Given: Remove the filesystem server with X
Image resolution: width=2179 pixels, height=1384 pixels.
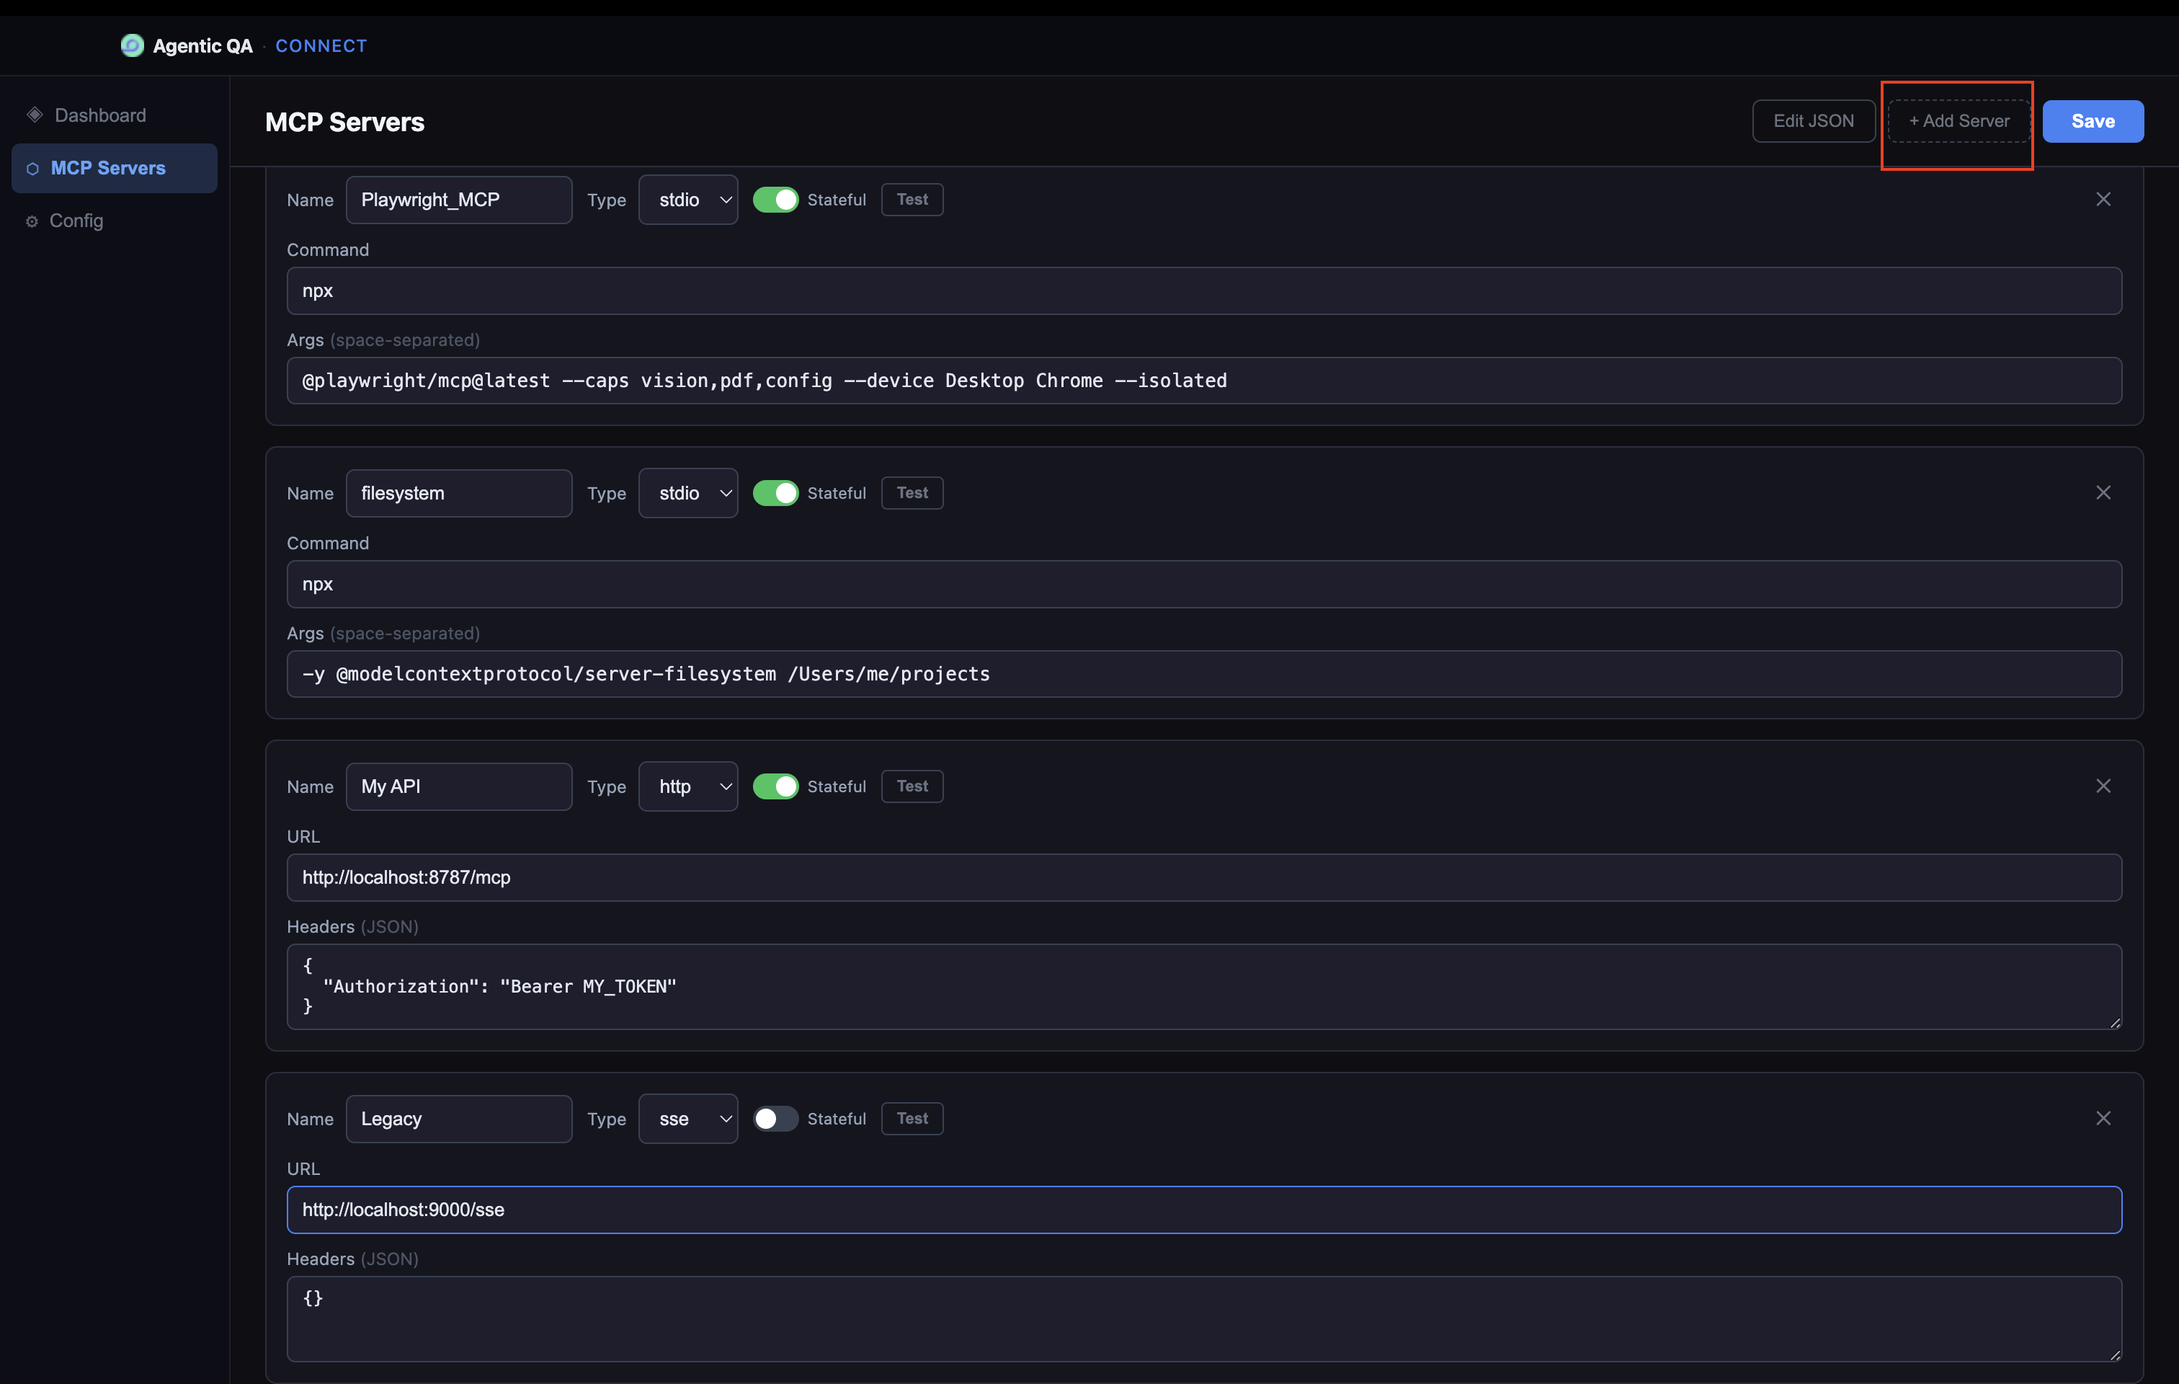Looking at the screenshot, I should (2103, 492).
